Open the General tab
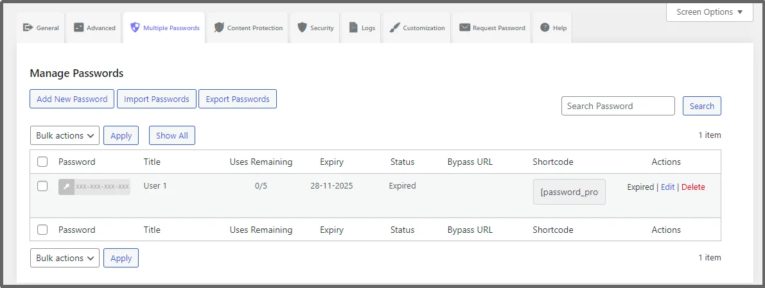765x288 pixels. 41,28
